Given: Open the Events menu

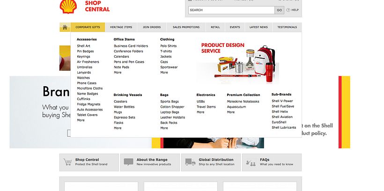Looking at the screenshot, I should [235, 27].
